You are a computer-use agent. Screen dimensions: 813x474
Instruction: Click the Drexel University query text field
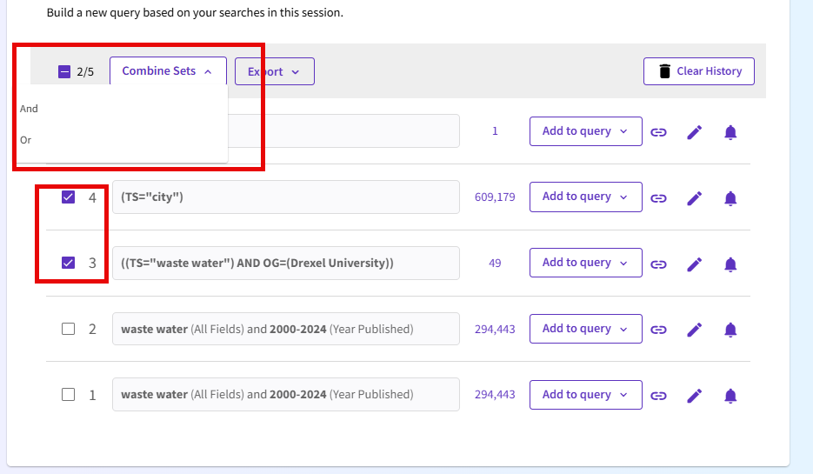click(x=285, y=263)
